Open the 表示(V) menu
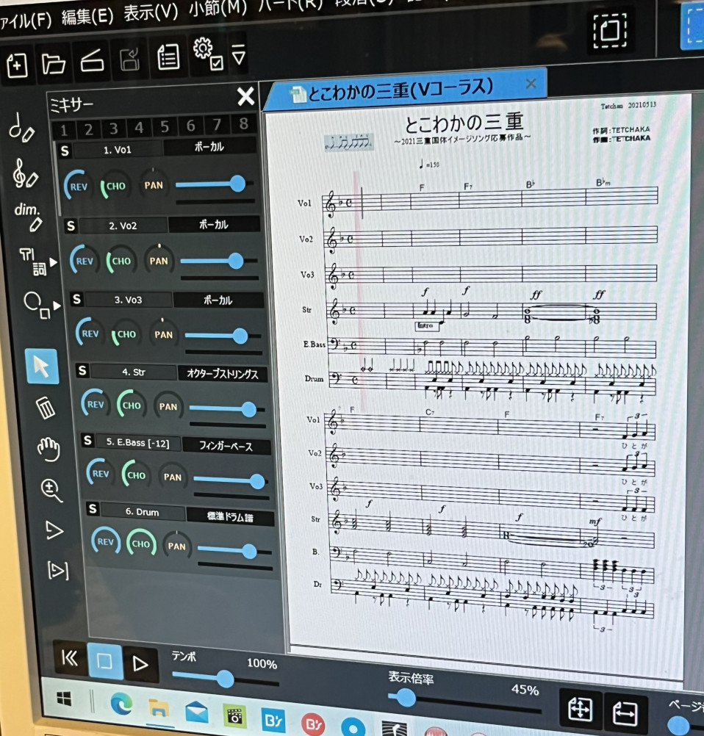This screenshot has width=704, height=736. tap(151, 12)
